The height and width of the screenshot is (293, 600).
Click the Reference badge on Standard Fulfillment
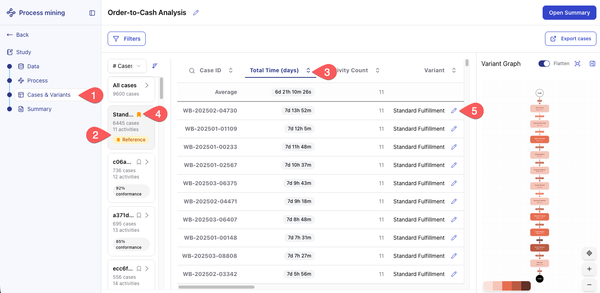(x=131, y=140)
